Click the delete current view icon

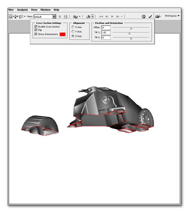(60, 17)
